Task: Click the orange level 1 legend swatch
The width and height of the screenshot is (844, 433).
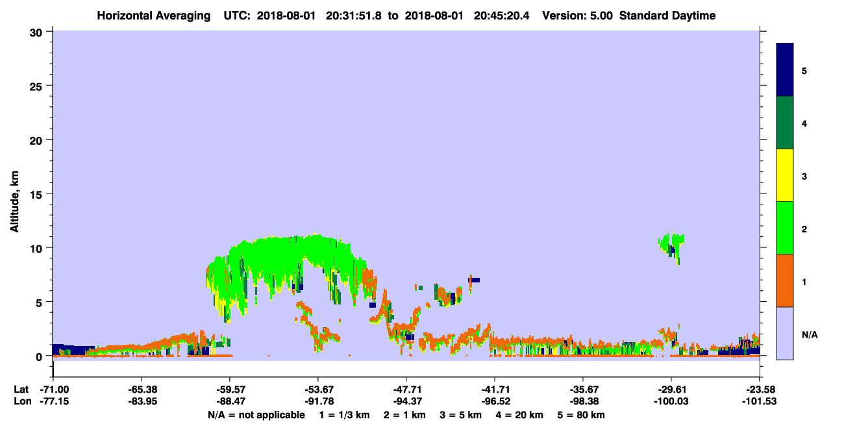Action: [785, 280]
